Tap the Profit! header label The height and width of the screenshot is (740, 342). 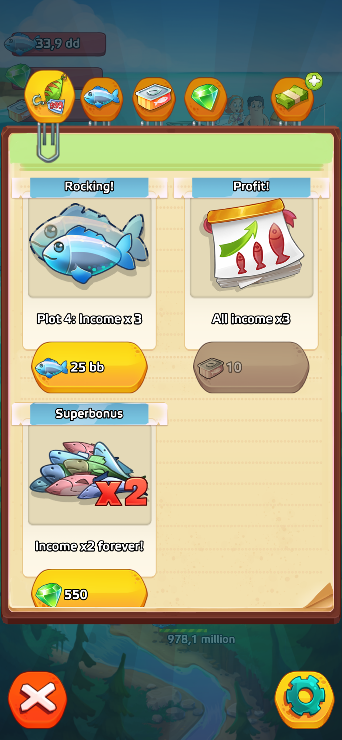click(x=251, y=186)
